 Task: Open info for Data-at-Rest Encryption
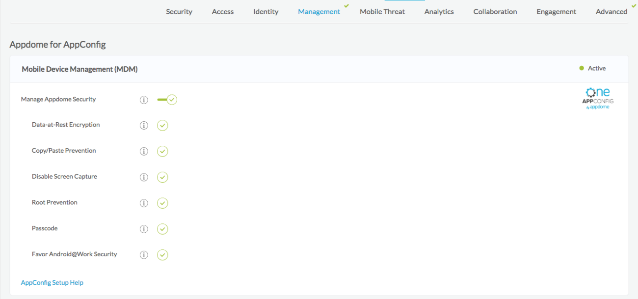(x=144, y=125)
